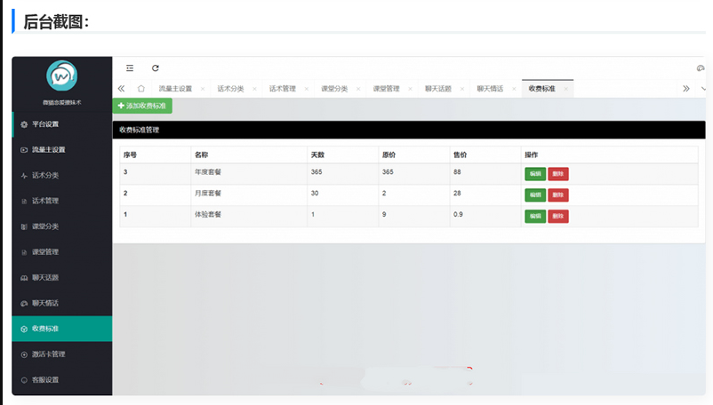The height and width of the screenshot is (405, 713).
Task: Open the home tab icon
Action: point(141,89)
